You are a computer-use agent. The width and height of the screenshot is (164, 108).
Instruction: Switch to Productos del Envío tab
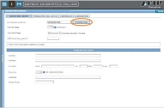click(45, 16)
